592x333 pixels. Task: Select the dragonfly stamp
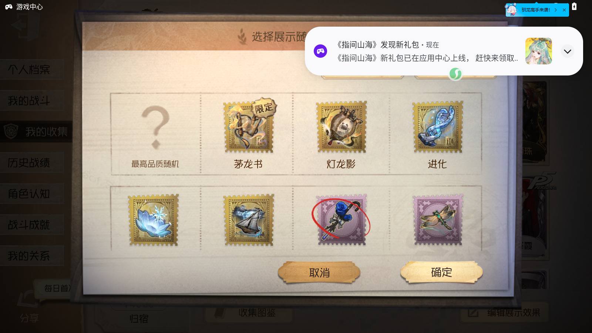pyautogui.click(x=438, y=220)
